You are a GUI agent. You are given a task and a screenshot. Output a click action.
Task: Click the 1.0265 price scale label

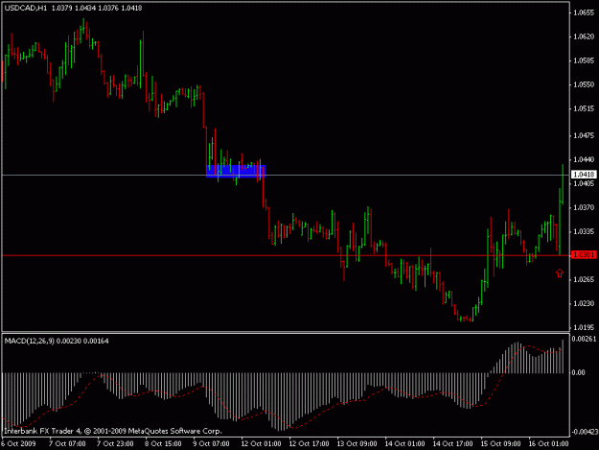[x=584, y=279]
